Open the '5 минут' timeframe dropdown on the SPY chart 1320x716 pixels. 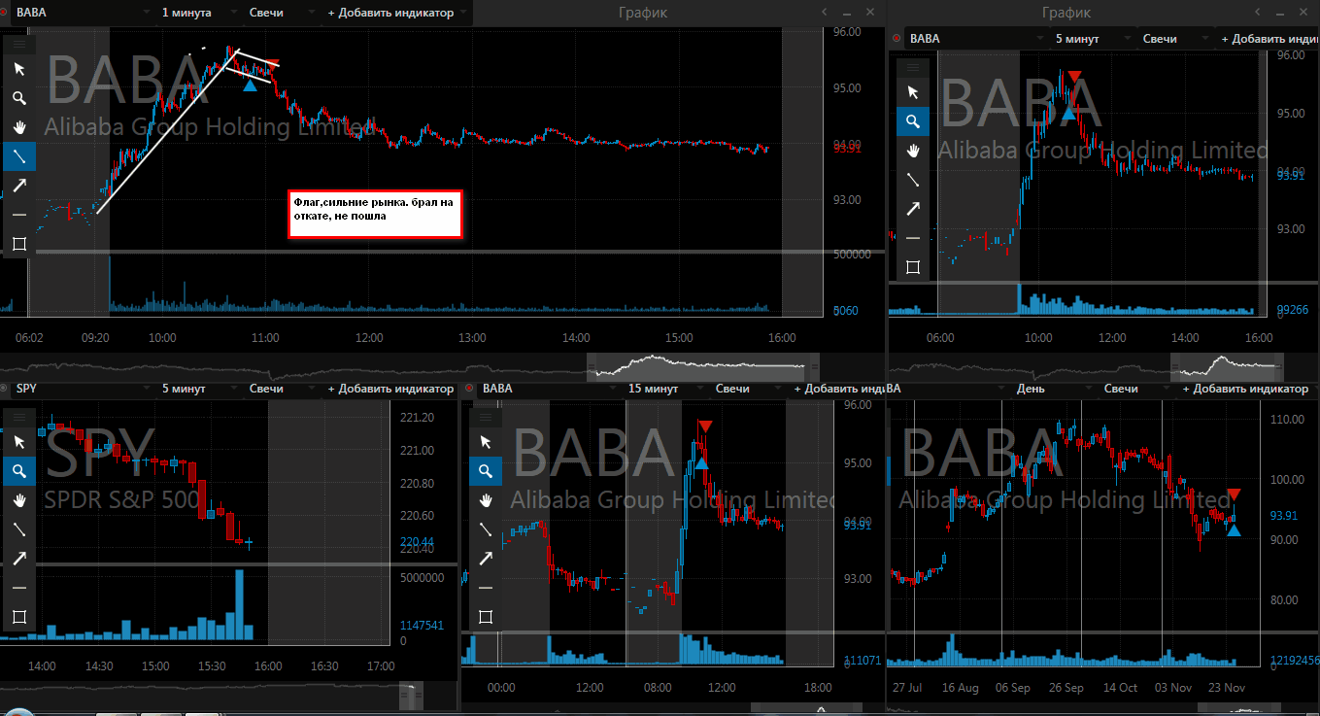tap(198, 389)
